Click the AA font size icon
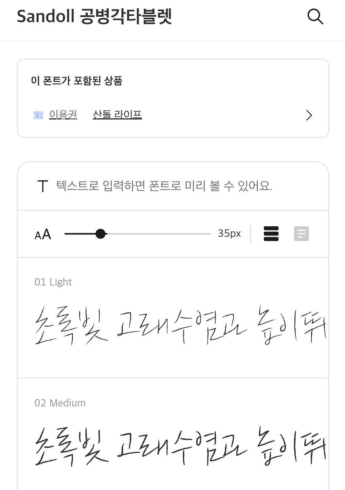The width and height of the screenshot is (345, 490). point(43,234)
